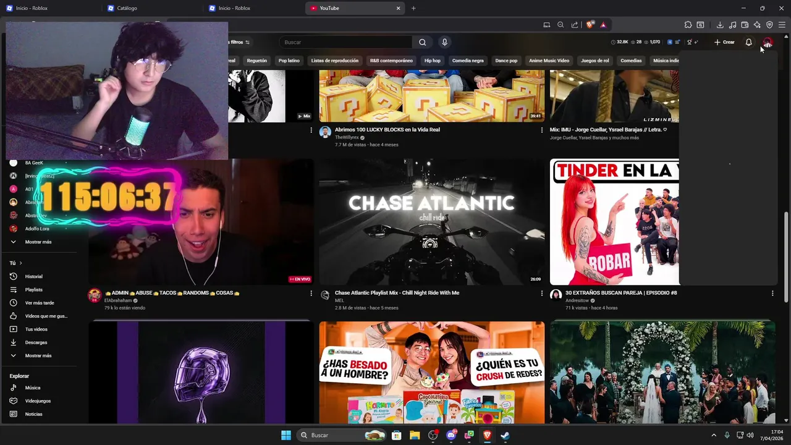Open Ver más tarde in sidebar
791x445 pixels.
40,303
